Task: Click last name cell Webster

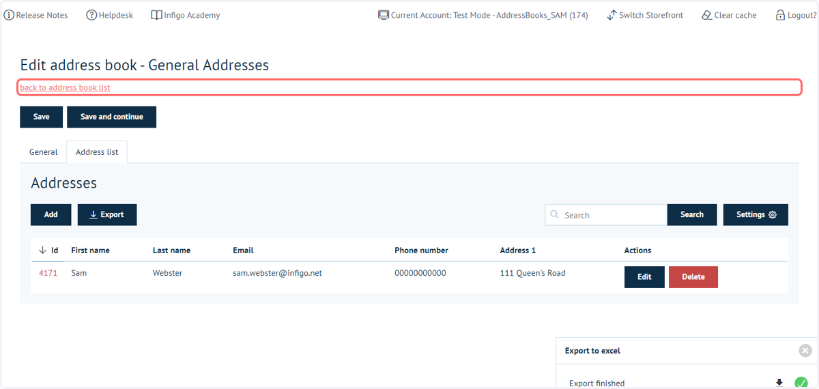Action: pyautogui.click(x=167, y=273)
